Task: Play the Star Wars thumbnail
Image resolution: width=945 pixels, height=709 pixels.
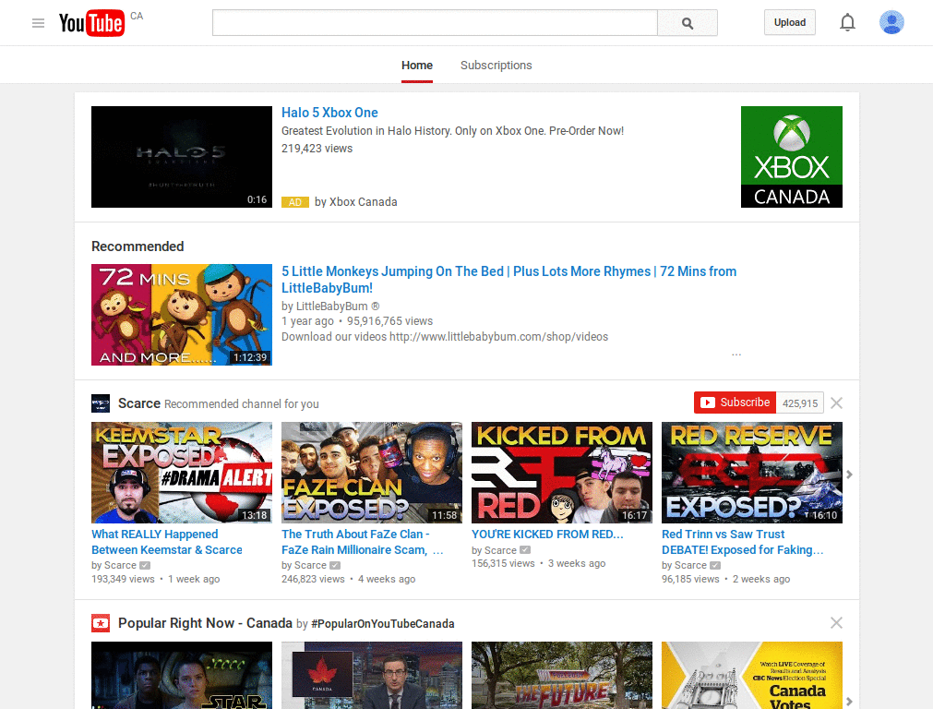Action: pyautogui.click(x=182, y=675)
